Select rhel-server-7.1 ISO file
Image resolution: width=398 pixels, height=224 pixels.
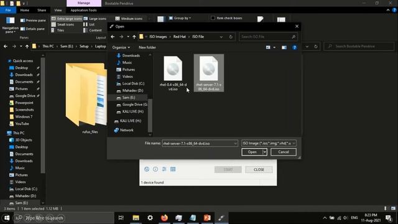pos(209,73)
